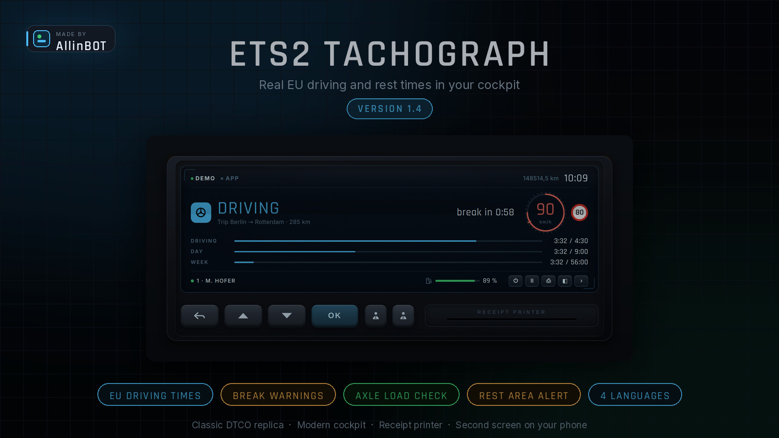
Task: Click the 80 speed limit sign
Action: [x=579, y=212]
